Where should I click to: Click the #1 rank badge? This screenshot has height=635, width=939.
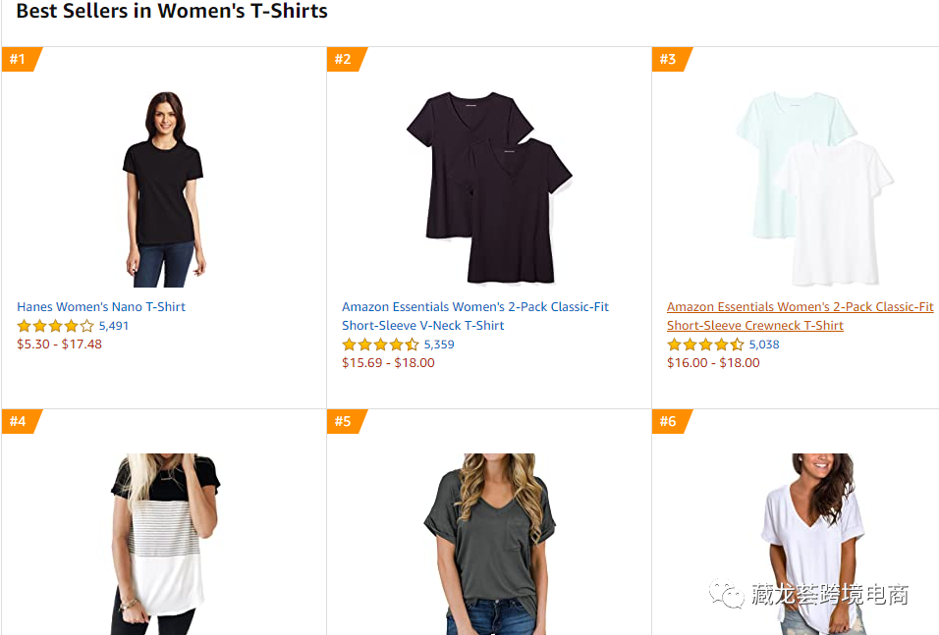(x=19, y=60)
